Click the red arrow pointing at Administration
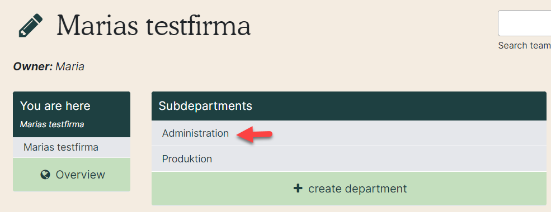551x212 pixels. point(255,135)
